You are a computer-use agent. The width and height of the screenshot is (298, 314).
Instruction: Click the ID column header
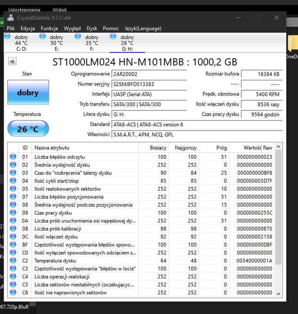tap(25, 148)
